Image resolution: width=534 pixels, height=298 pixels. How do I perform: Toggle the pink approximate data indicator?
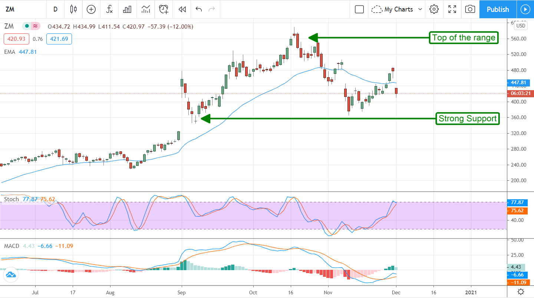[36, 26]
